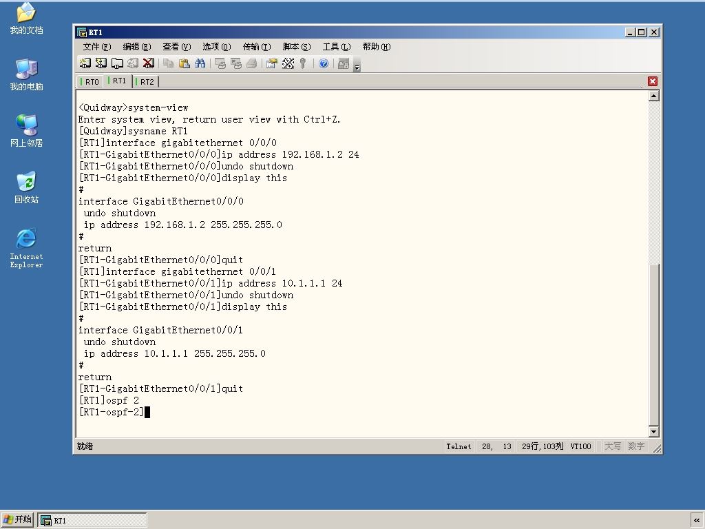Click the '<Quidway>system-view' line
The height and width of the screenshot is (529, 705).
133,107
